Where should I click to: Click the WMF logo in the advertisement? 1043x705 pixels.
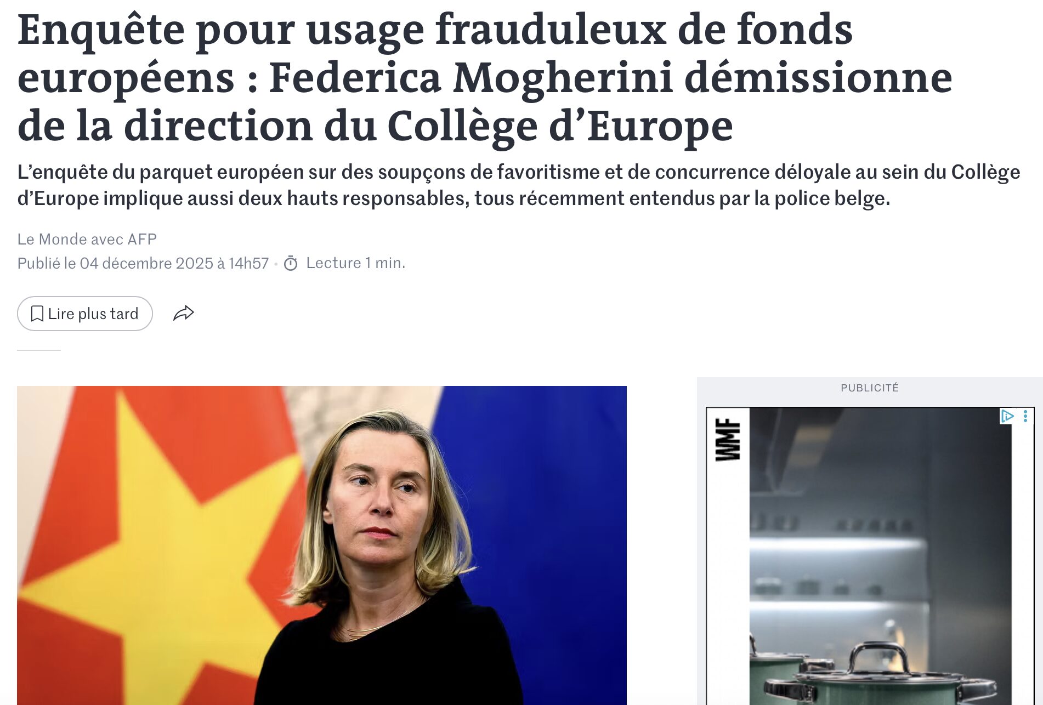click(x=728, y=440)
